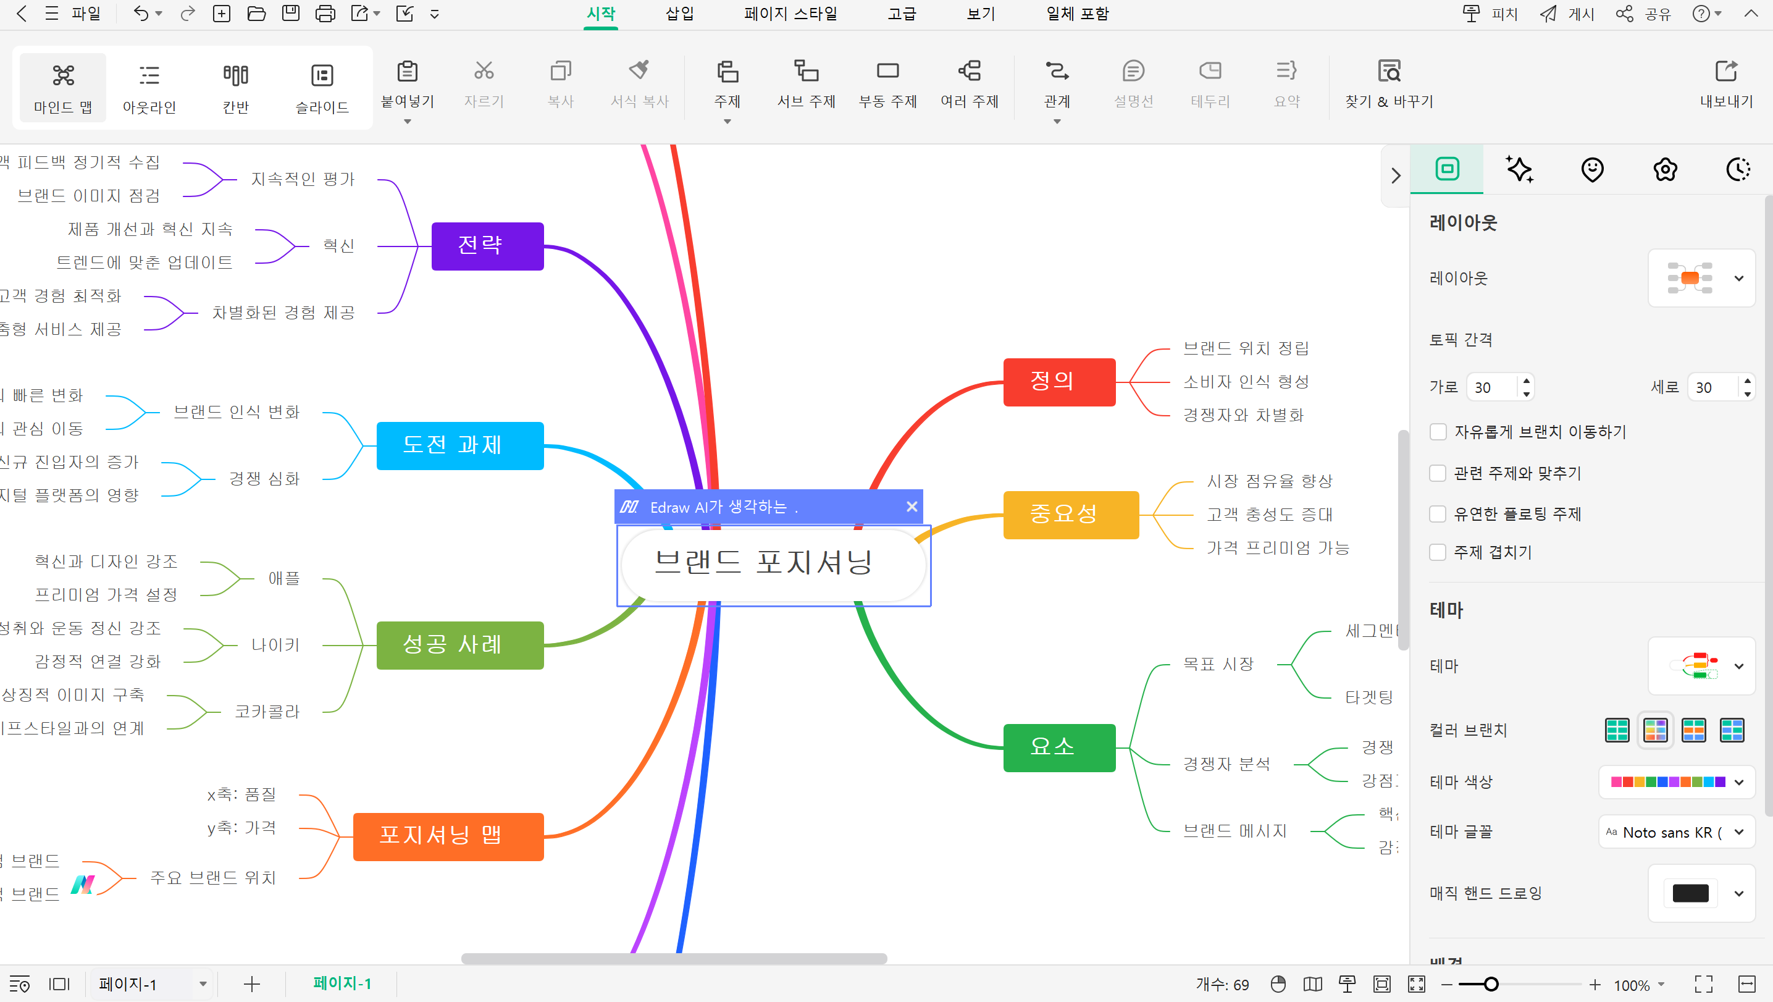Click the Format Painter (서식 복사) icon
Image resolution: width=1773 pixels, height=1002 pixels.
pos(639,71)
